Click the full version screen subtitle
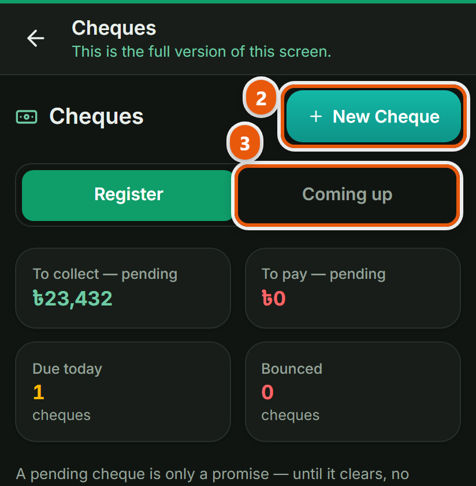Image resolution: width=476 pixels, height=486 pixels. coord(202,51)
